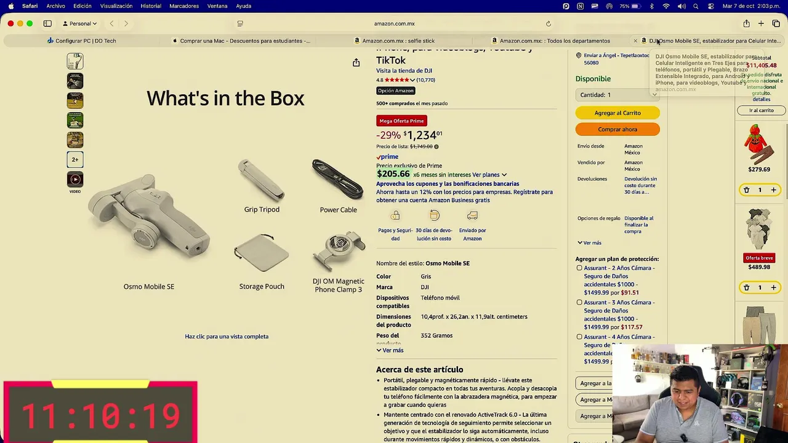Click the 30 días de devolución icon

tap(434, 215)
